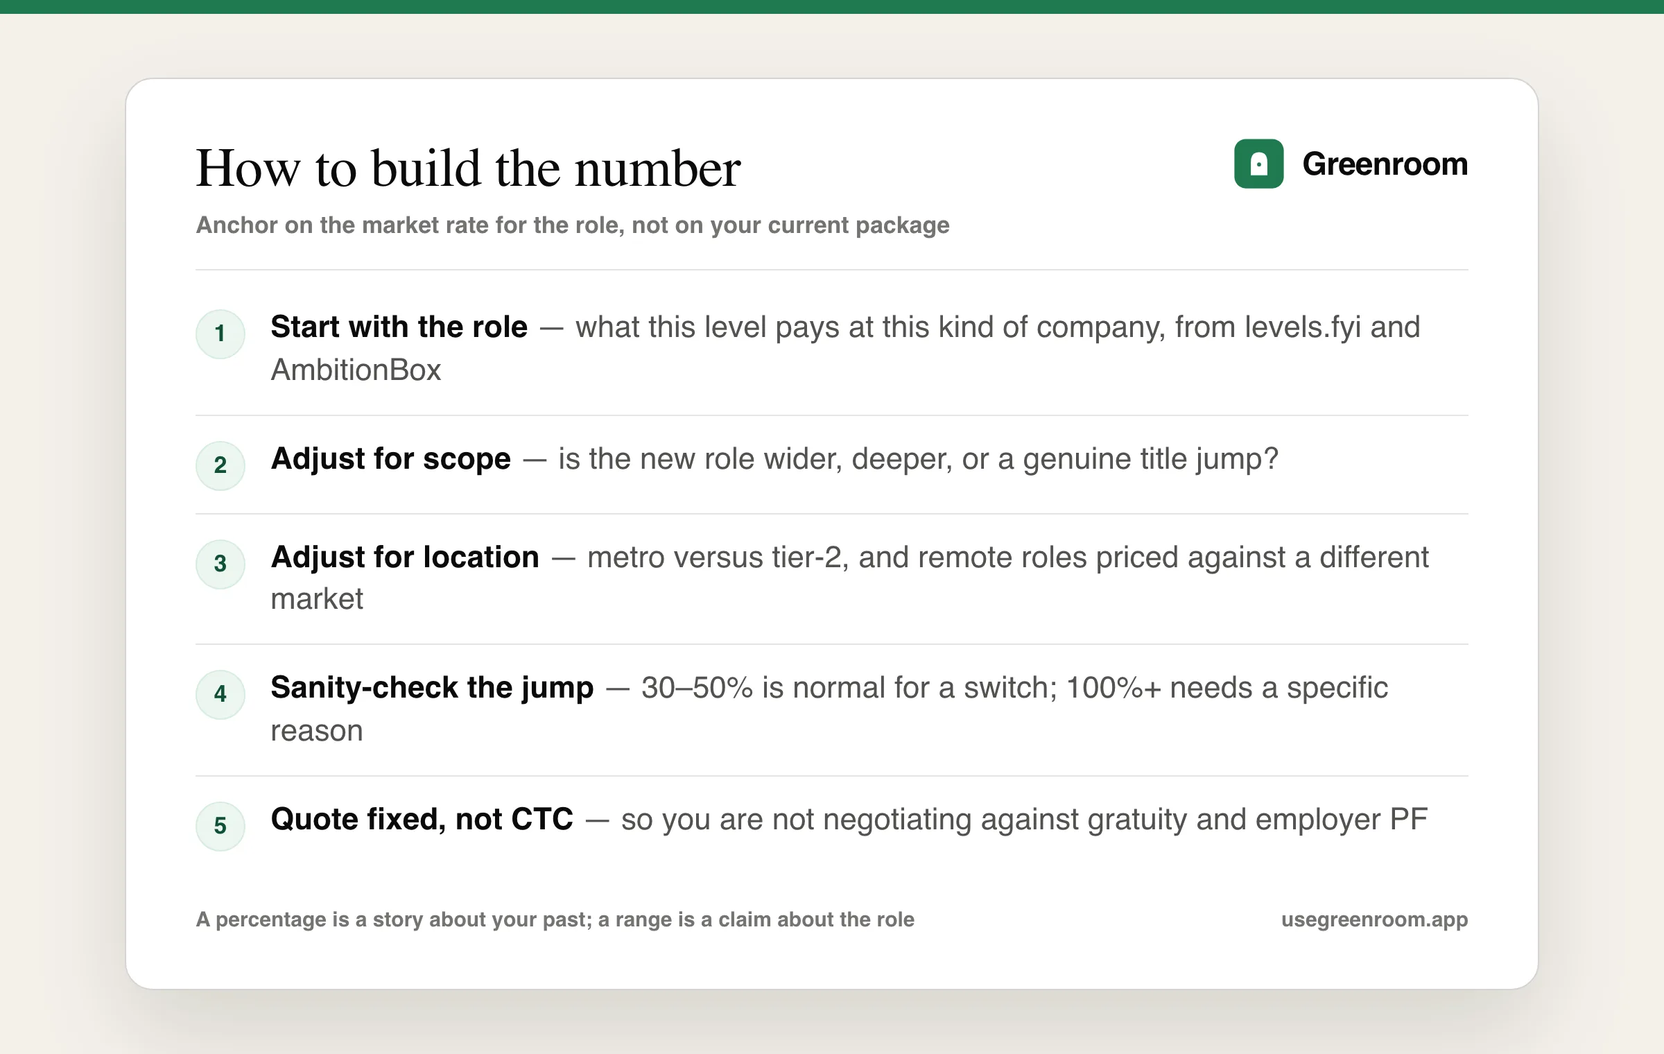
Task: Open the usegreenroom.app link
Action: click(x=1374, y=919)
